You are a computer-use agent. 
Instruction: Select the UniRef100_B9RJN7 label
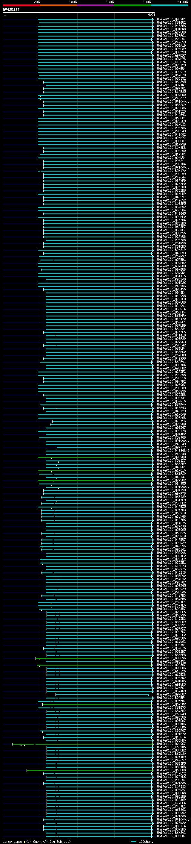point(171,85)
